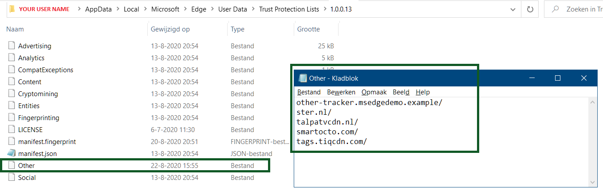Maximize the Kladblok window

tap(558, 78)
